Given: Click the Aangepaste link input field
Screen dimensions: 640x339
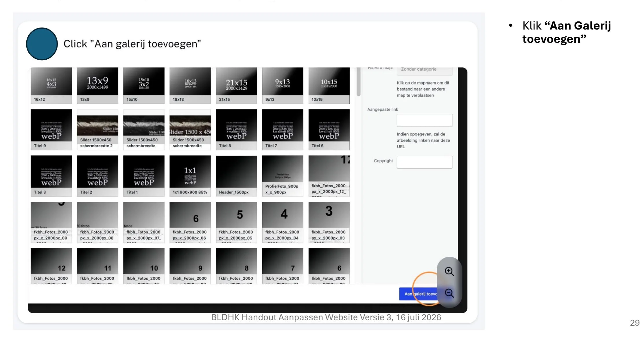Looking at the screenshot, I should [x=424, y=120].
